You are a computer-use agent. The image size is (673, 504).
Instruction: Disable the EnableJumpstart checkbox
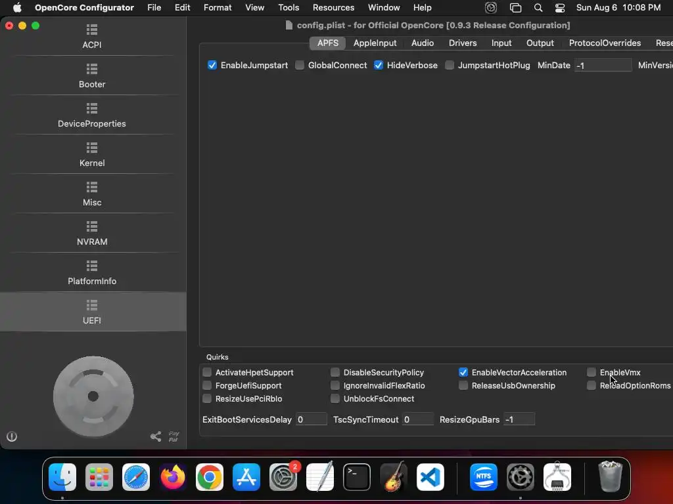[212, 65]
